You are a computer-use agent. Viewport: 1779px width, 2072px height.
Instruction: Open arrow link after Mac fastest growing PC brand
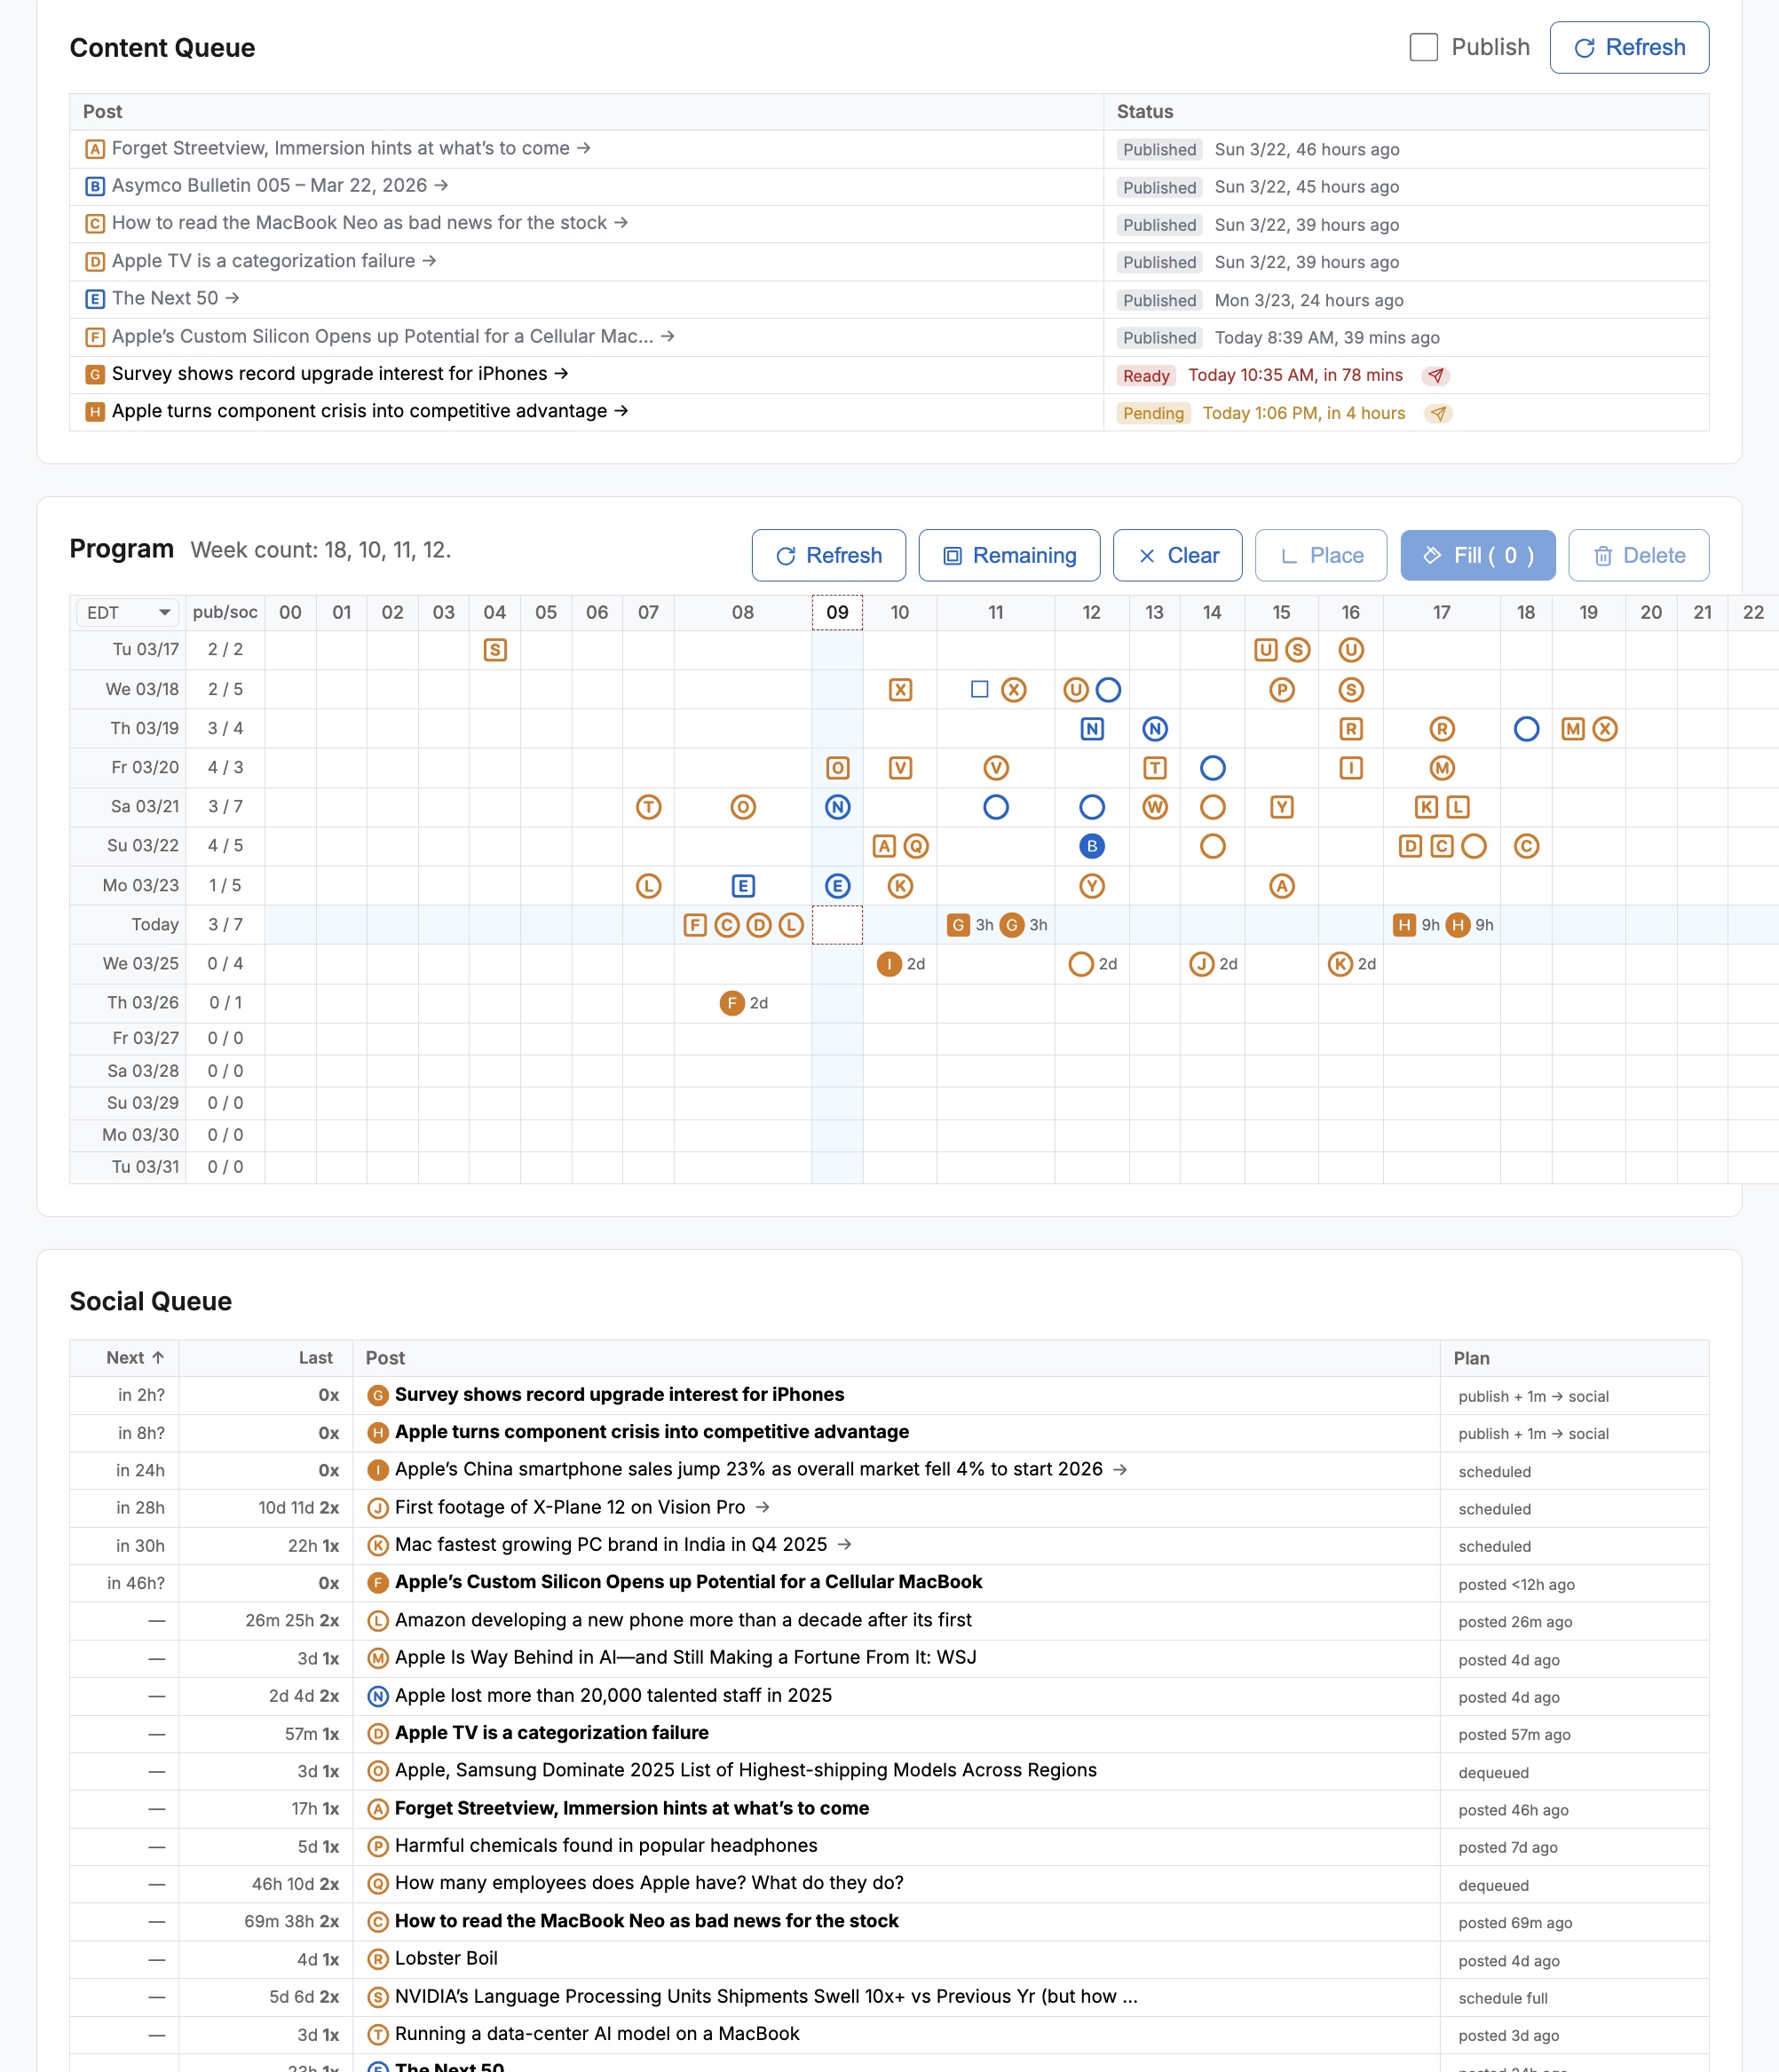click(x=845, y=1544)
